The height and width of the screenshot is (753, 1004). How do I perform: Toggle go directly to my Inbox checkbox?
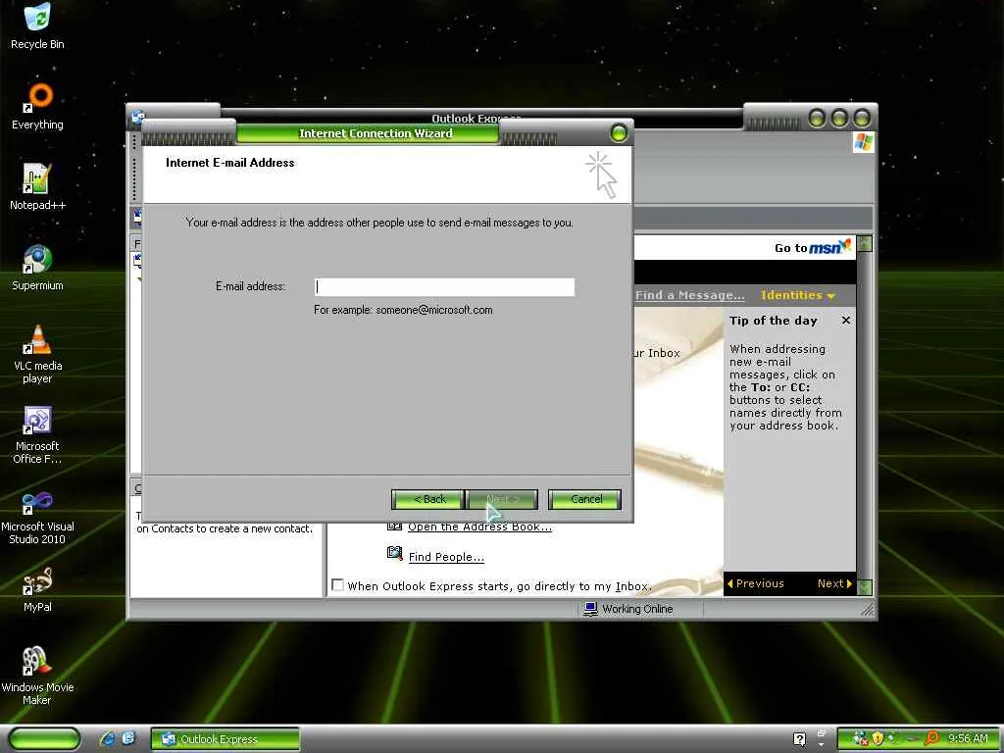click(337, 585)
